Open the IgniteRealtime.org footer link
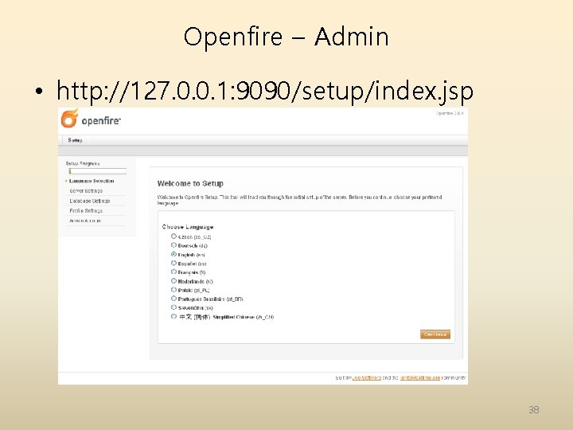This screenshot has width=573, height=430. click(x=420, y=377)
